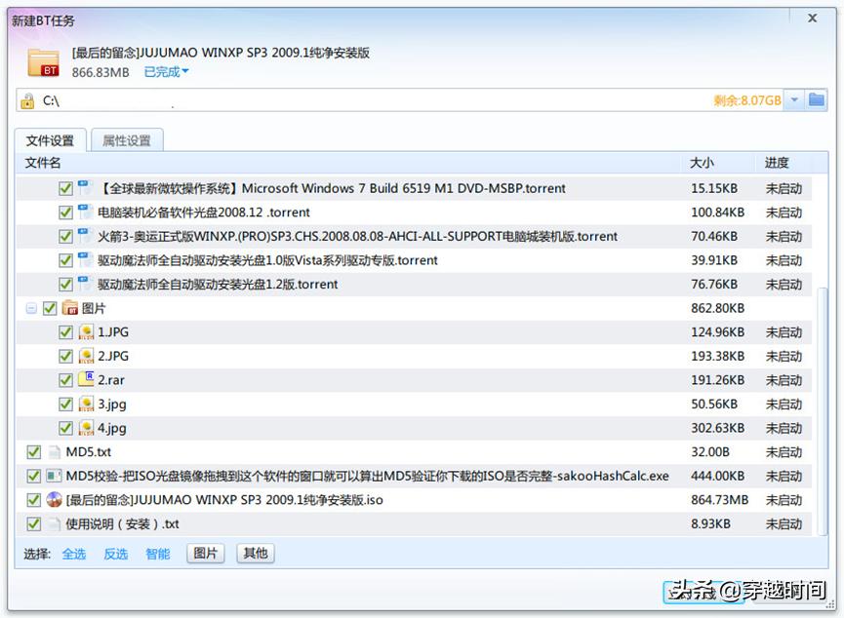Image resolution: width=844 pixels, height=618 pixels.
Task: Uncheck the 图片 folder checkbox
Action: coord(49,307)
